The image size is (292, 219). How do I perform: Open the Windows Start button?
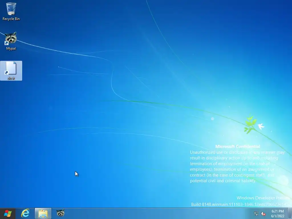[x=8, y=213]
